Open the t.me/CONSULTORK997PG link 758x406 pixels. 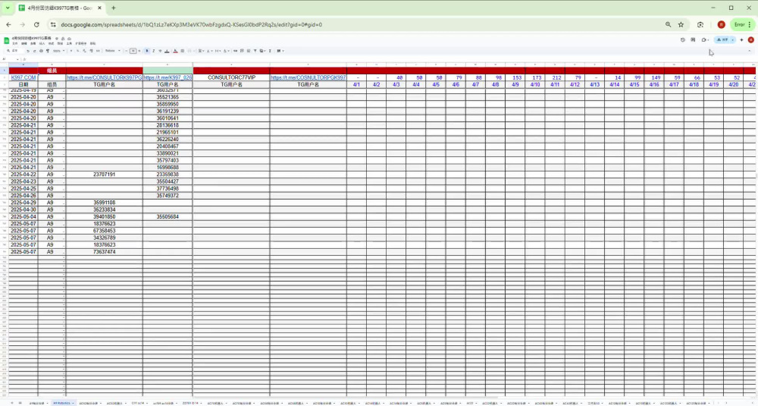(105, 77)
